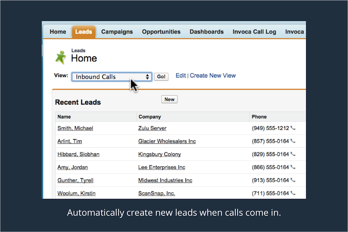Click the phone icon beside (711) 555-0164
Viewport: 348px width, 232px height.
pos(293,193)
